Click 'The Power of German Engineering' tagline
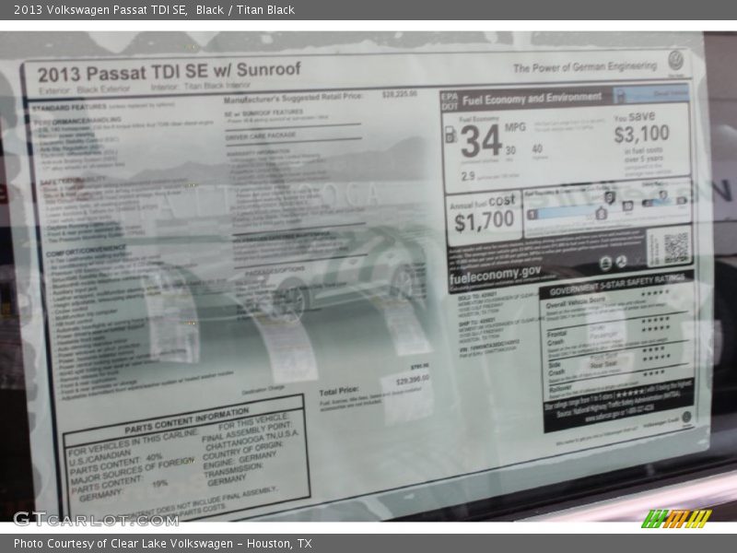 [585, 67]
